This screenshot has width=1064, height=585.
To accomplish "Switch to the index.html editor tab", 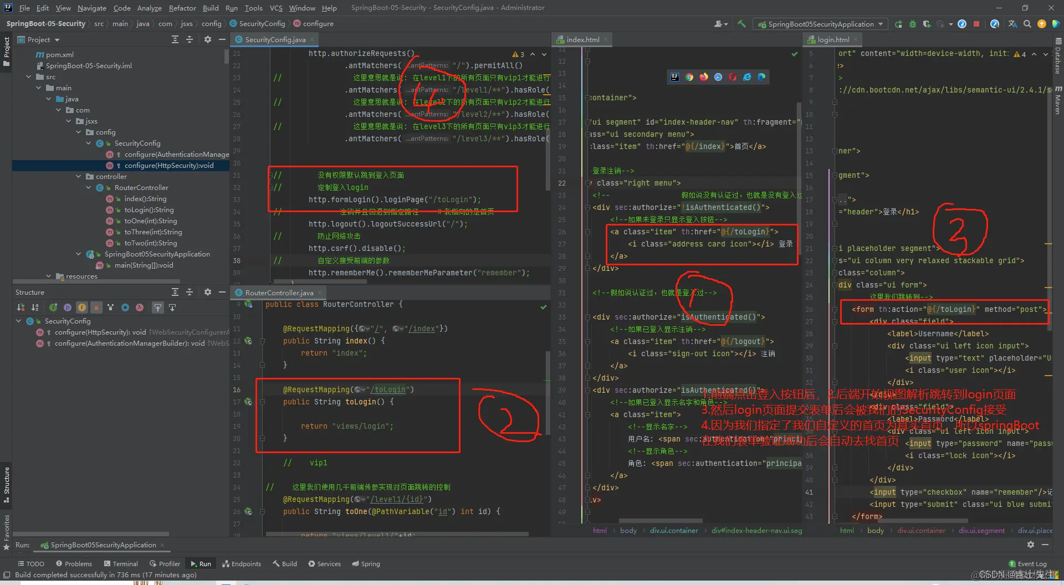I will coord(582,39).
